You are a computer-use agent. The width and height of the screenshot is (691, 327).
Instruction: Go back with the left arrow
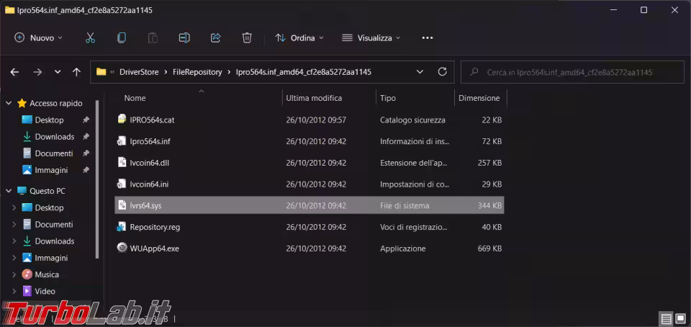point(14,72)
